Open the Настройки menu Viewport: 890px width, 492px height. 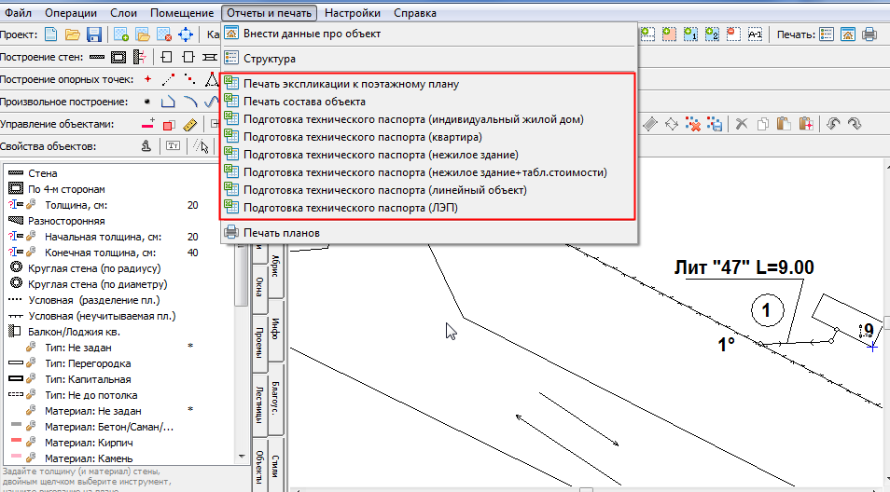[353, 12]
